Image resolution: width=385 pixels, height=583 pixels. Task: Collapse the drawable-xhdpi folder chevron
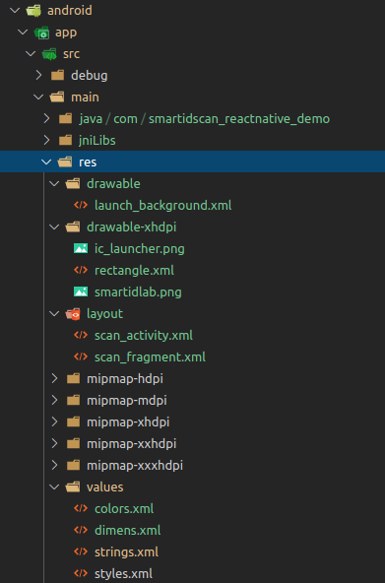(54, 227)
